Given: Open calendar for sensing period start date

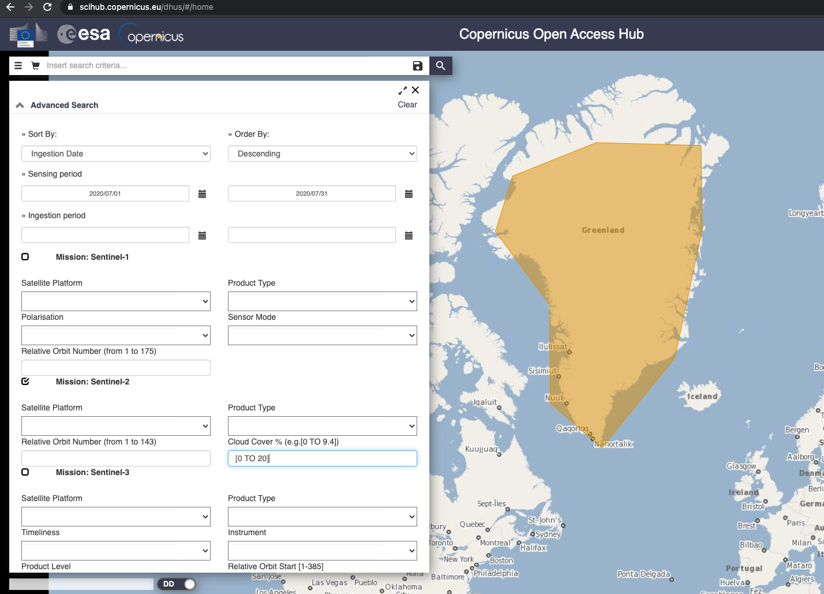Looking at the screenshot, I should [202, 194].
